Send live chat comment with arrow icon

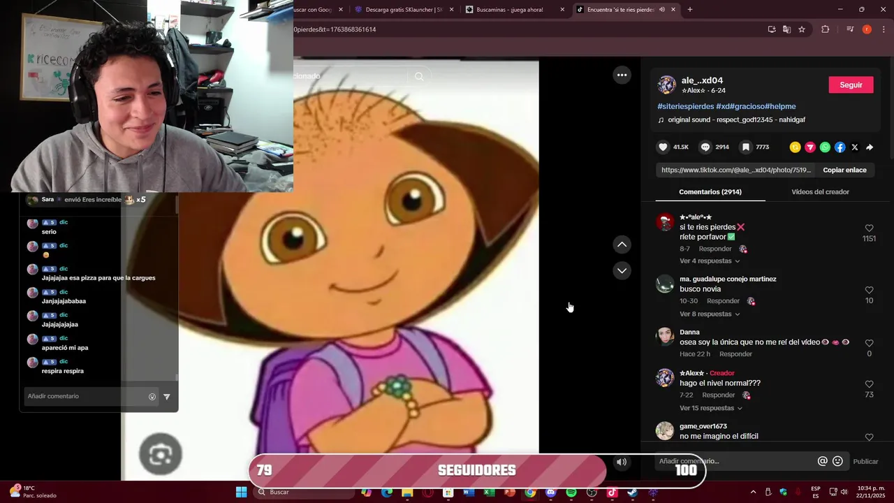coord(166,397)
